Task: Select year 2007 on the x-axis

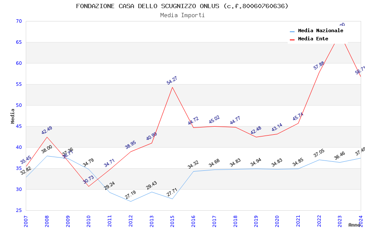Action: (26, 221)
